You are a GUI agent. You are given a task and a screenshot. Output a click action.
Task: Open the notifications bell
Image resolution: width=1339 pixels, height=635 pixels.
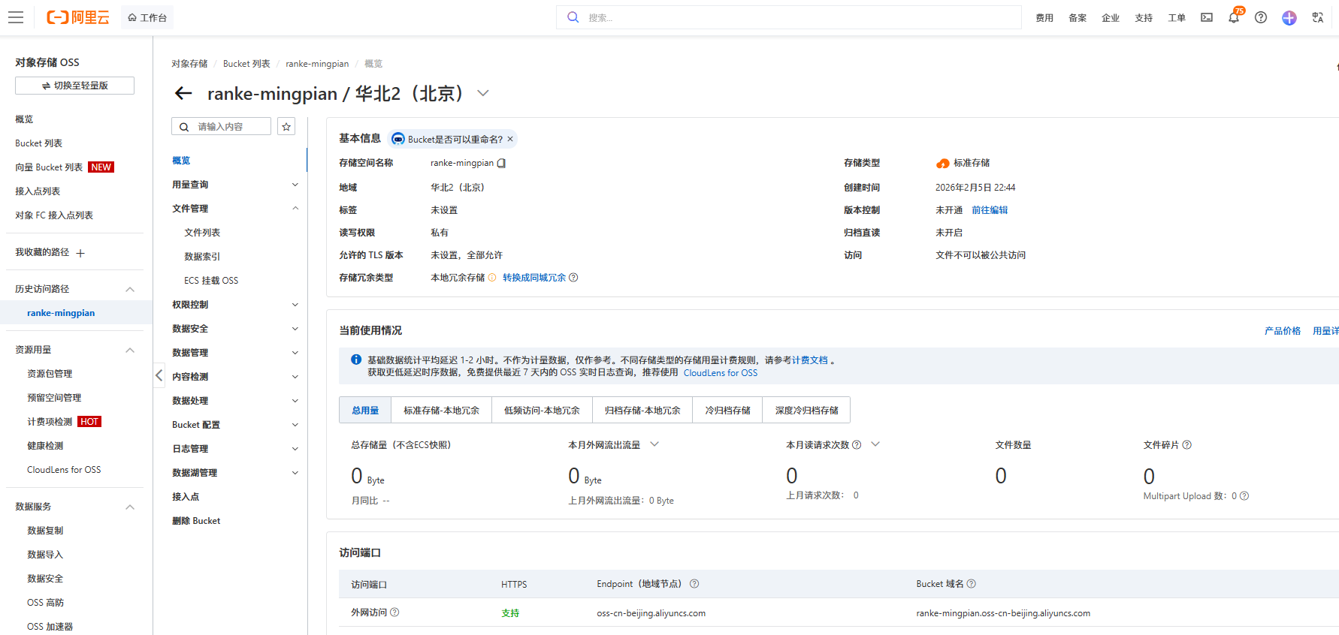click(x=1234, y=17)
